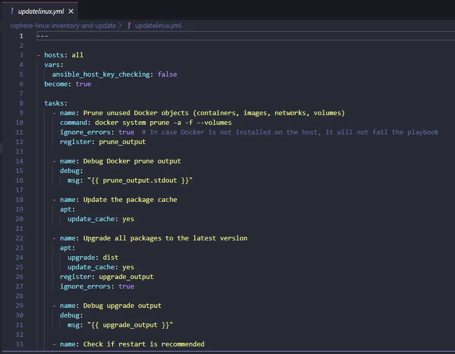Click the docker system prune command text
The height and width of the screenshot is (354, 455).
click(163, 123)
